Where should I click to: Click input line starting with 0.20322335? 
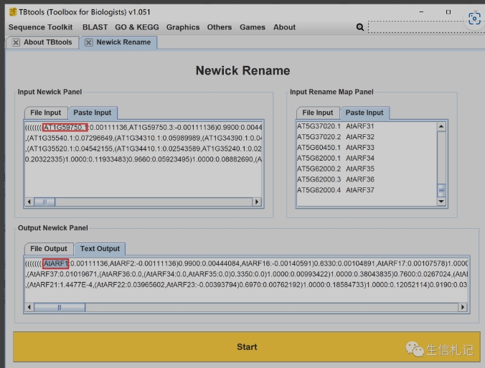pyautogui.click(x=143, y=159)
